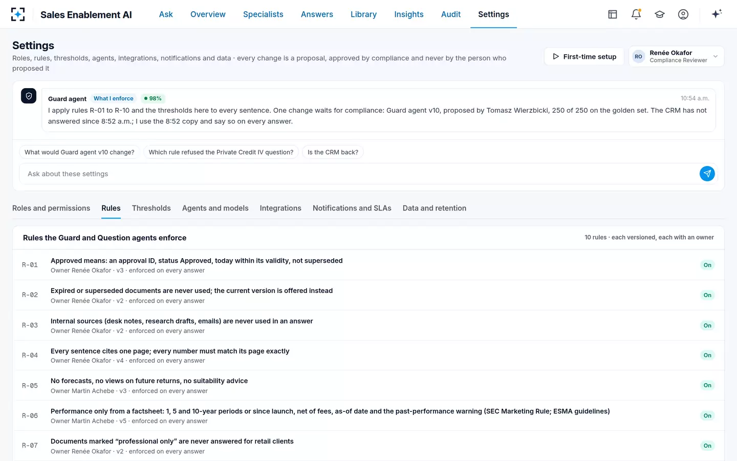Switch to the Thresholds tab
The width and height of the screenshot is (737, 461).
click(151, 208)
